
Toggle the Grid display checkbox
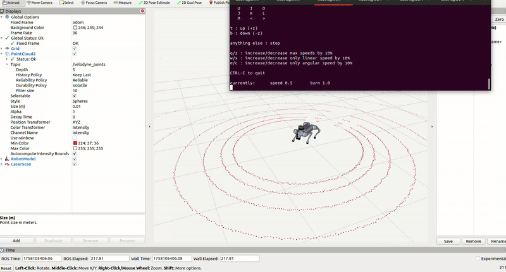click(x=75, y=49)
